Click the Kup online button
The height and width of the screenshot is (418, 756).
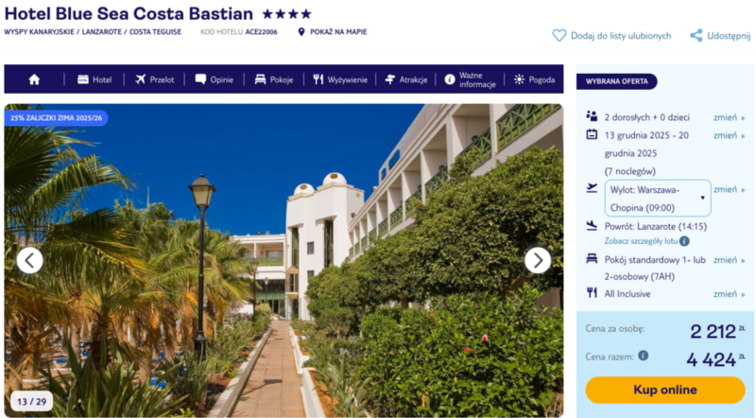pos(665,390)
